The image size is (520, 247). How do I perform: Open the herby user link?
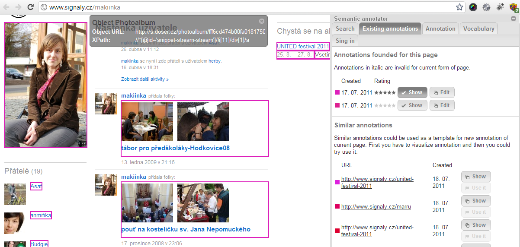pyautogui.click(x=215, y=61)
